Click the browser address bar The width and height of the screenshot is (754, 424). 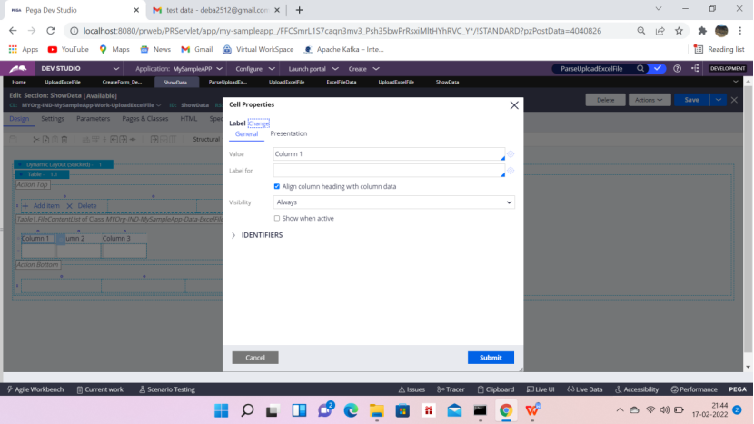pos(342,31)
